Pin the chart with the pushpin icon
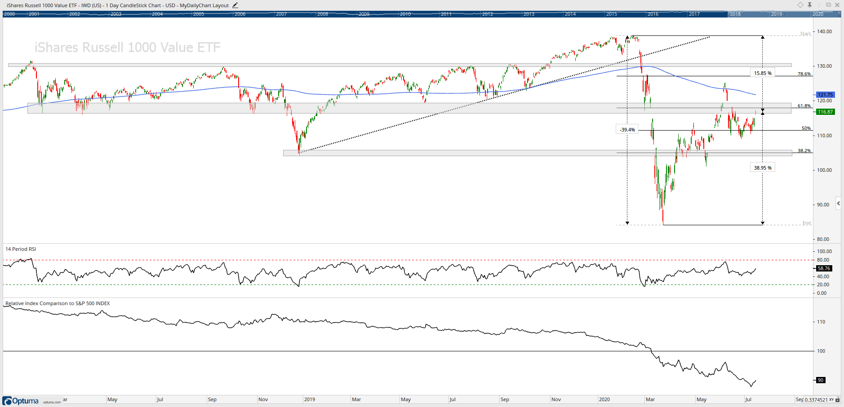This screenshot has width=844, height=407. [809, 5]
